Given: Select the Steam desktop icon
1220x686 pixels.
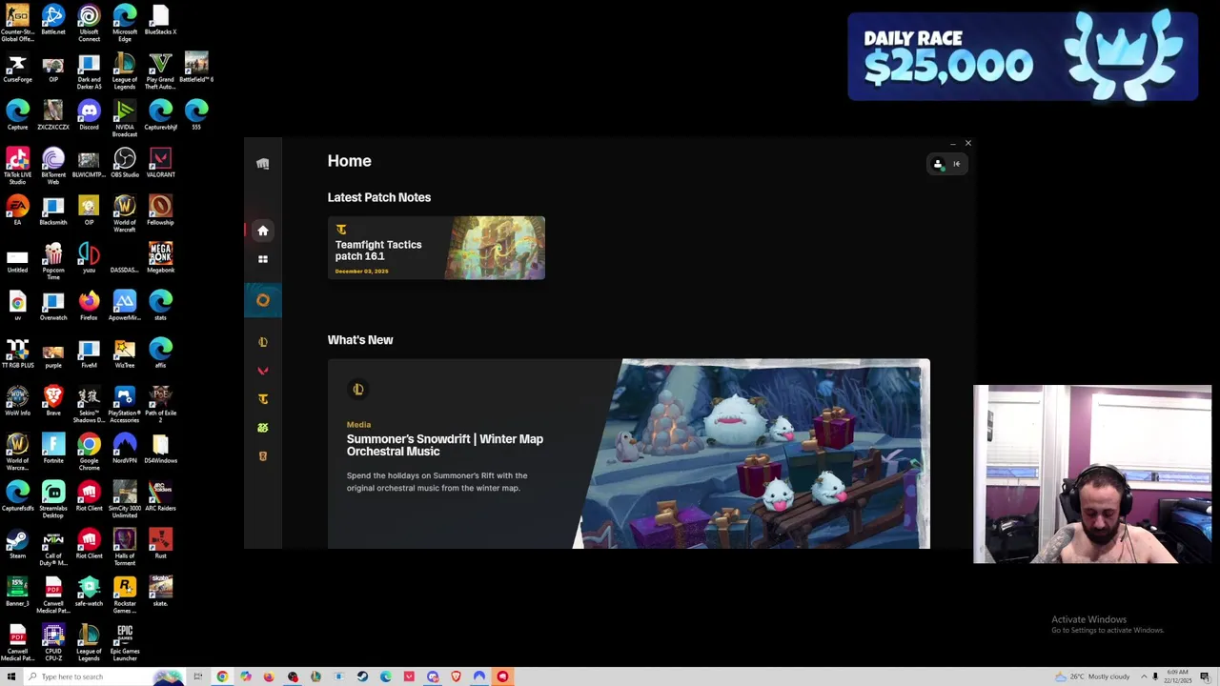Looking at the screenshot, I should click(17, 544).
